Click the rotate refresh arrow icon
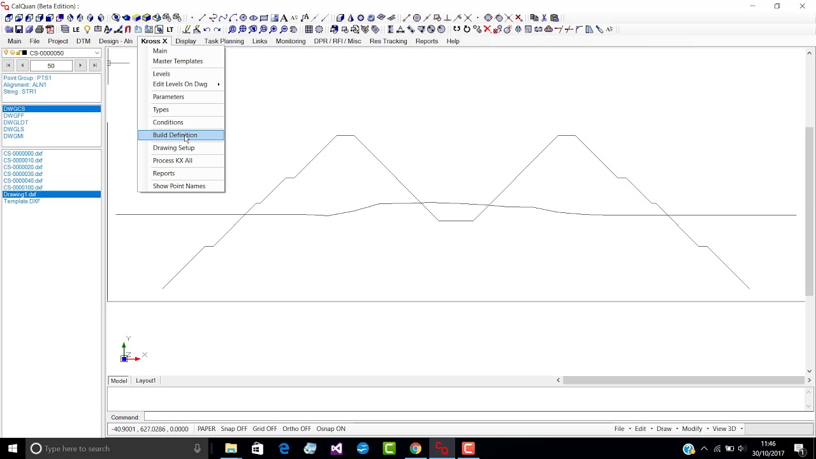Image resolution: width=816 pixels, height=459 pixels. (467, 29)
